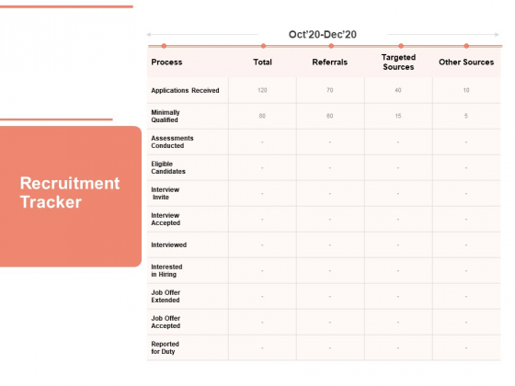Click the timeline dot above the Total column
The image size is (515, 386).
pos(263,46)
